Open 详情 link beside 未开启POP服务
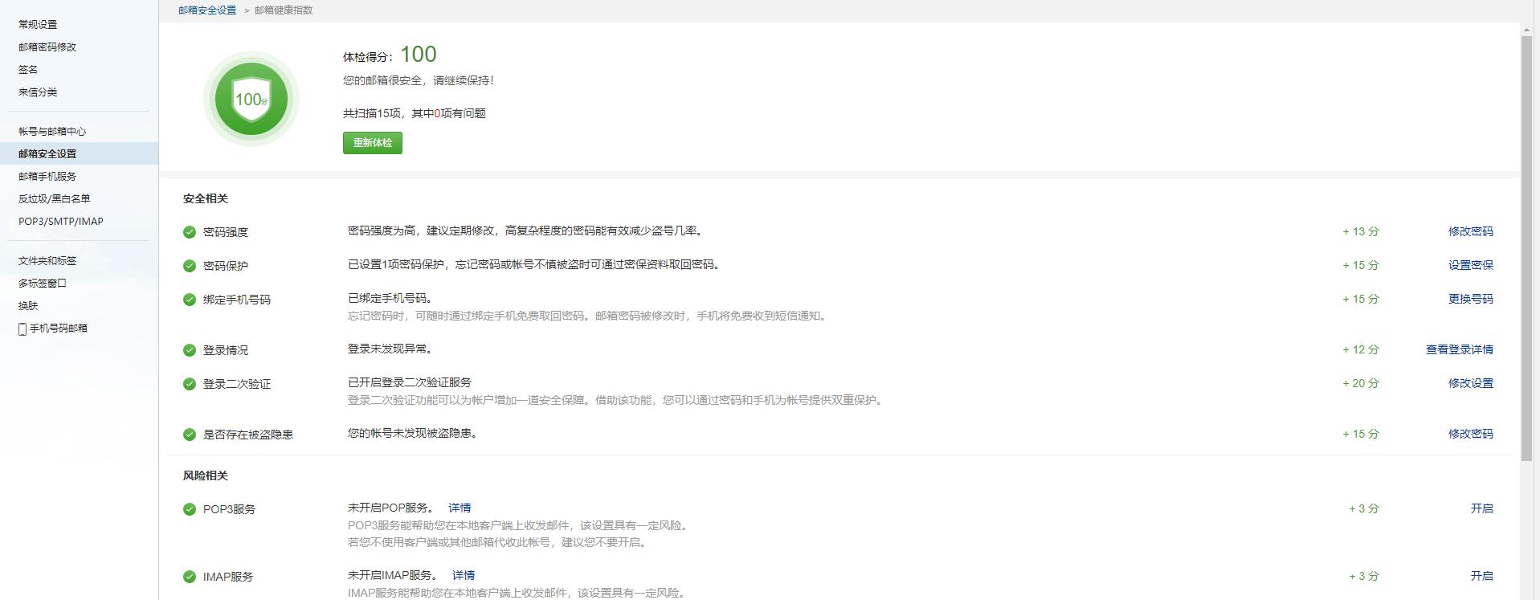The height and width of the screenshot is (600, 1540). [460, 508]
